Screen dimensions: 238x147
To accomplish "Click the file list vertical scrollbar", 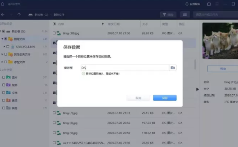I will (x=195, y=64).
